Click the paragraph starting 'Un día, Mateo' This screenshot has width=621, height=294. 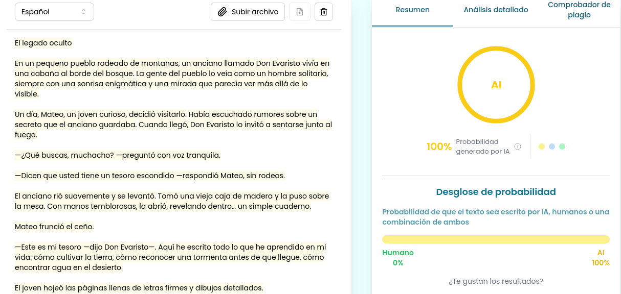(x=173, y=125)
